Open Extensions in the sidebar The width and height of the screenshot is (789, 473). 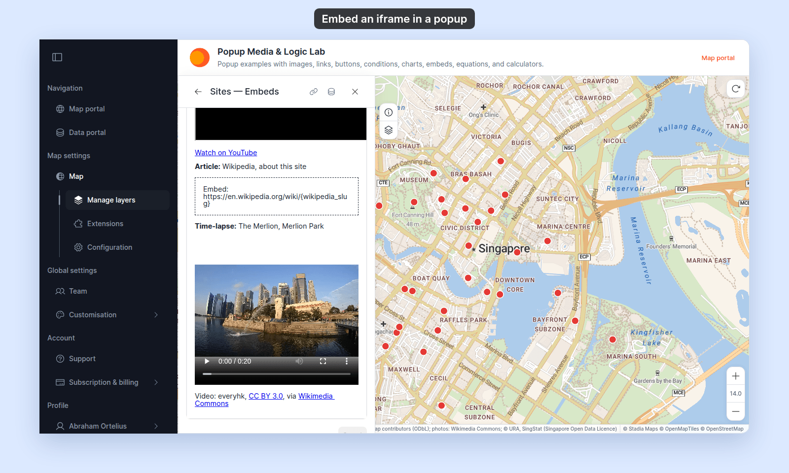(105, 224)
